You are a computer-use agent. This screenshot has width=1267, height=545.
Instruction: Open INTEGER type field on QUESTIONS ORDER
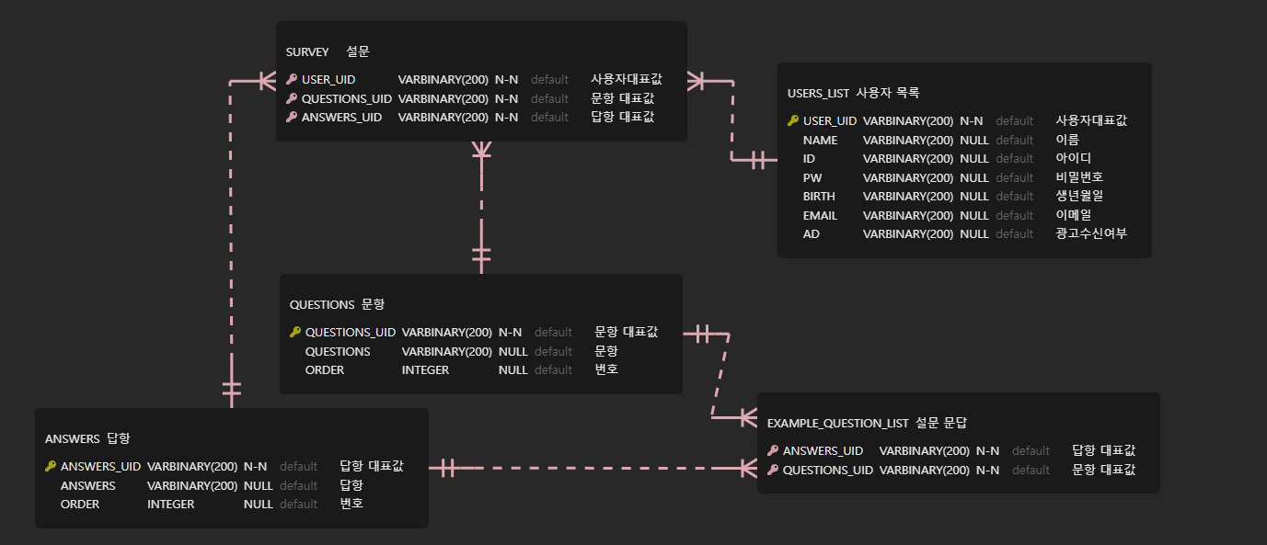[425, 369]
